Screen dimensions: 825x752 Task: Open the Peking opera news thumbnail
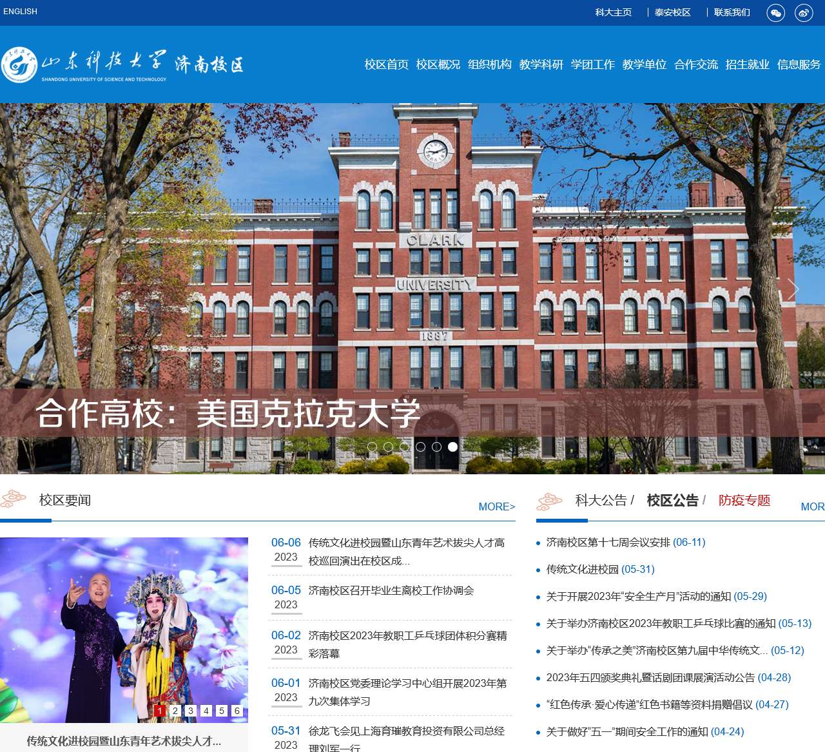[x=124, y=630]
